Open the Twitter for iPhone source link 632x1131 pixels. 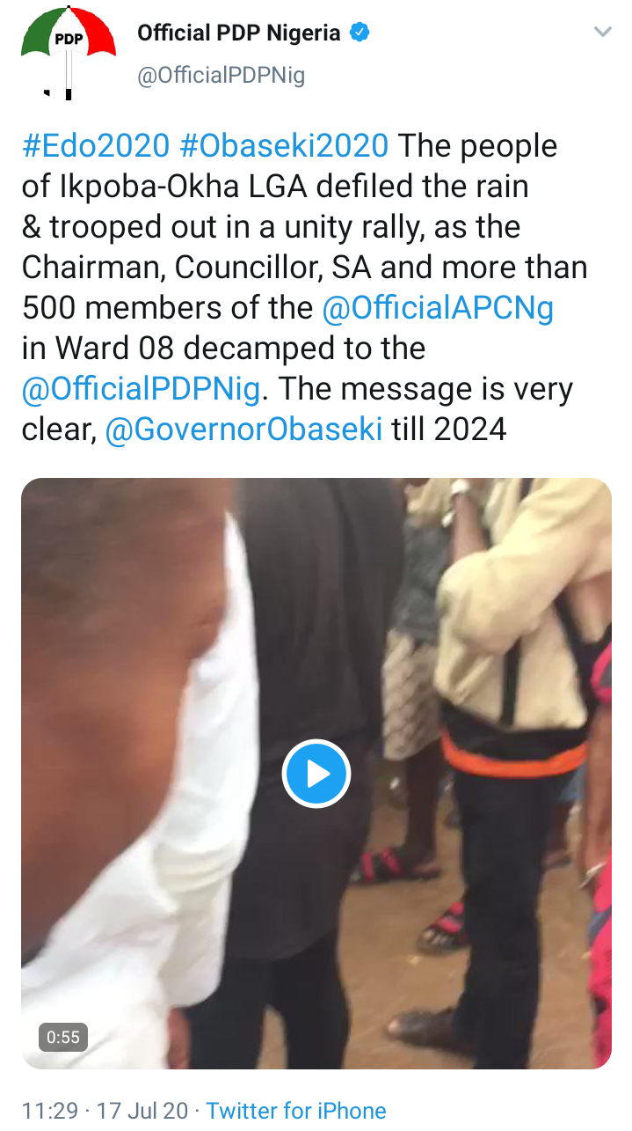click(296, 1111)
